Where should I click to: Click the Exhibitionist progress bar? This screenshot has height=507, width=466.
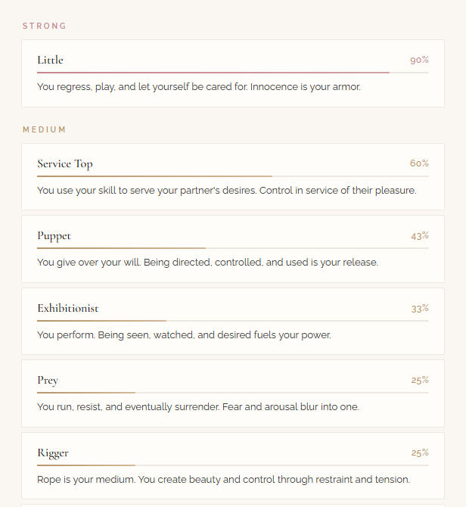[x=232, y=321]
